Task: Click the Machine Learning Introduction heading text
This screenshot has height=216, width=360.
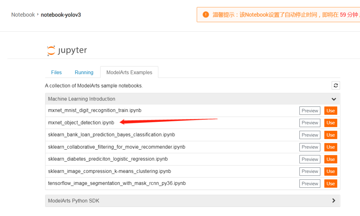Action: click(82, 99)
